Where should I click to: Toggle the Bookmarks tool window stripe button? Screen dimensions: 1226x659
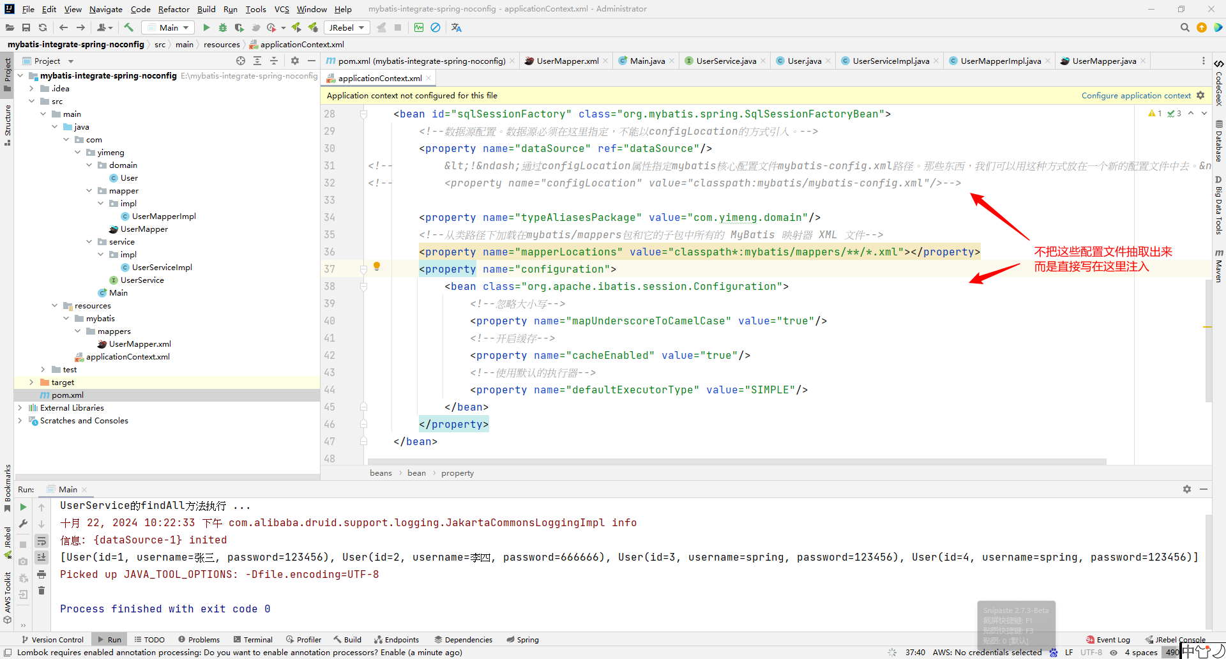point(7,489)
